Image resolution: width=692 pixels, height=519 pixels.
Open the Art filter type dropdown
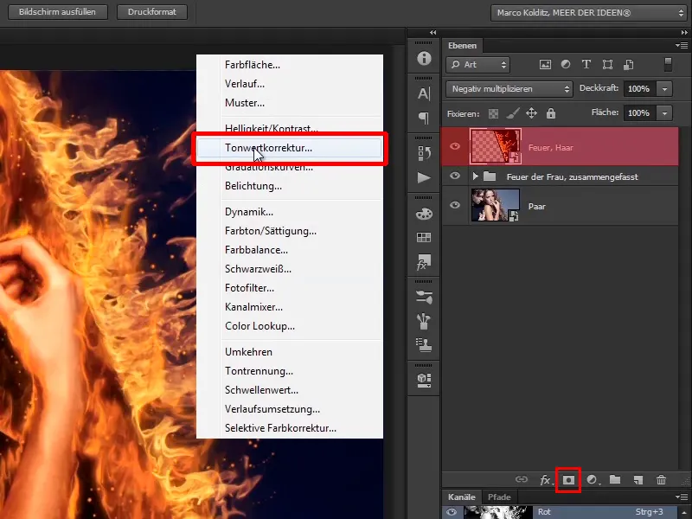tap(478, 65)
